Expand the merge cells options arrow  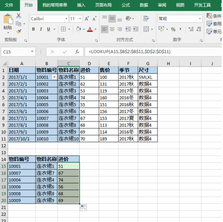152,29
